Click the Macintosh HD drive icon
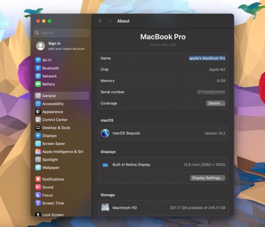Viewport: 265px width, 227px height. click(105, 207)
